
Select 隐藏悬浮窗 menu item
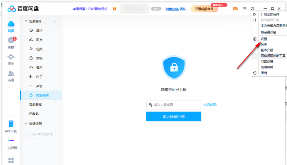pos(269,32)
